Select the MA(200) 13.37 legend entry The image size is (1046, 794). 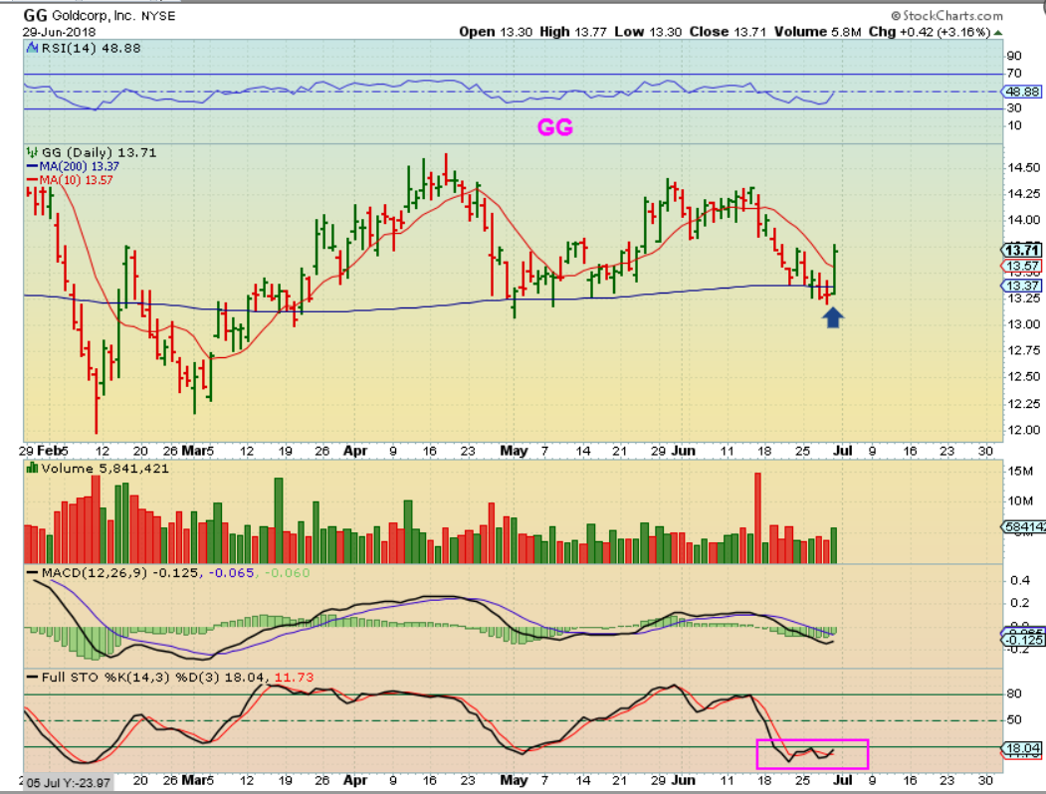(x=73, y=167)
